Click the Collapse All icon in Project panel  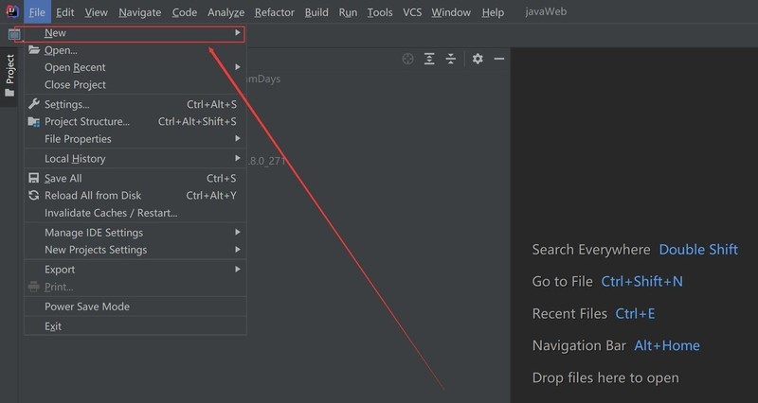pos(451,59)
